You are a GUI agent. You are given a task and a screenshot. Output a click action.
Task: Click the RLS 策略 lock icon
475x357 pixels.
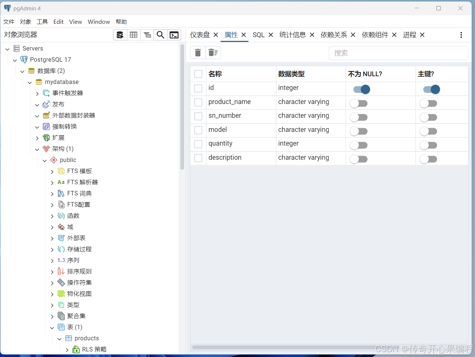coord(76,349)
